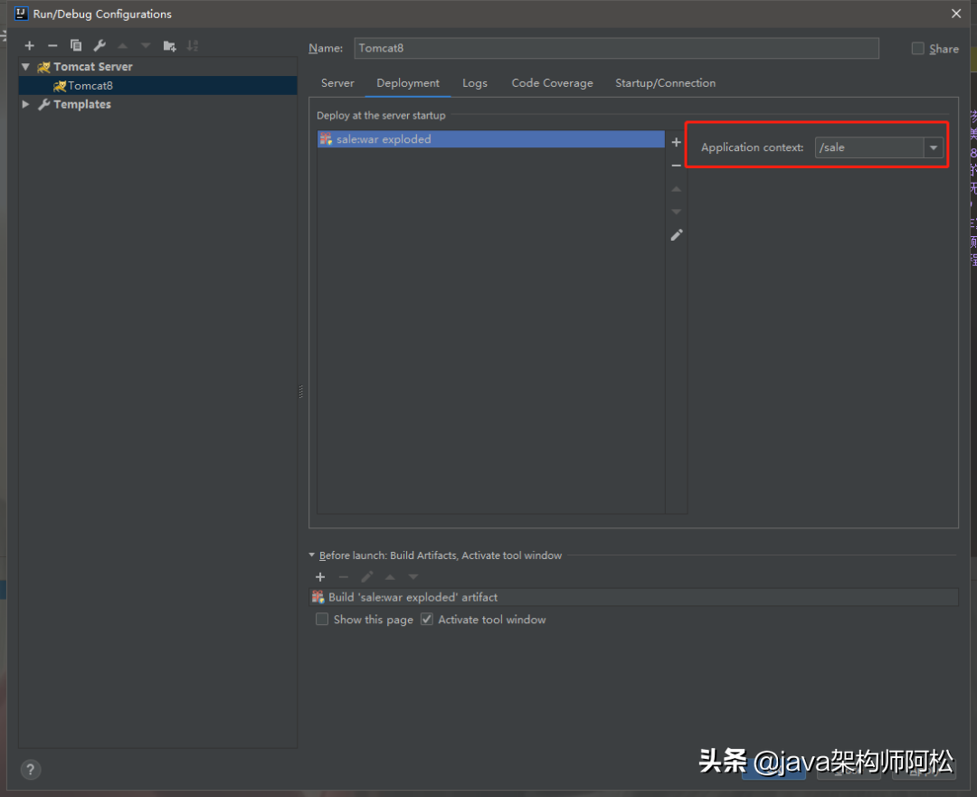Add new configuration with plus icon

(29, 45)
